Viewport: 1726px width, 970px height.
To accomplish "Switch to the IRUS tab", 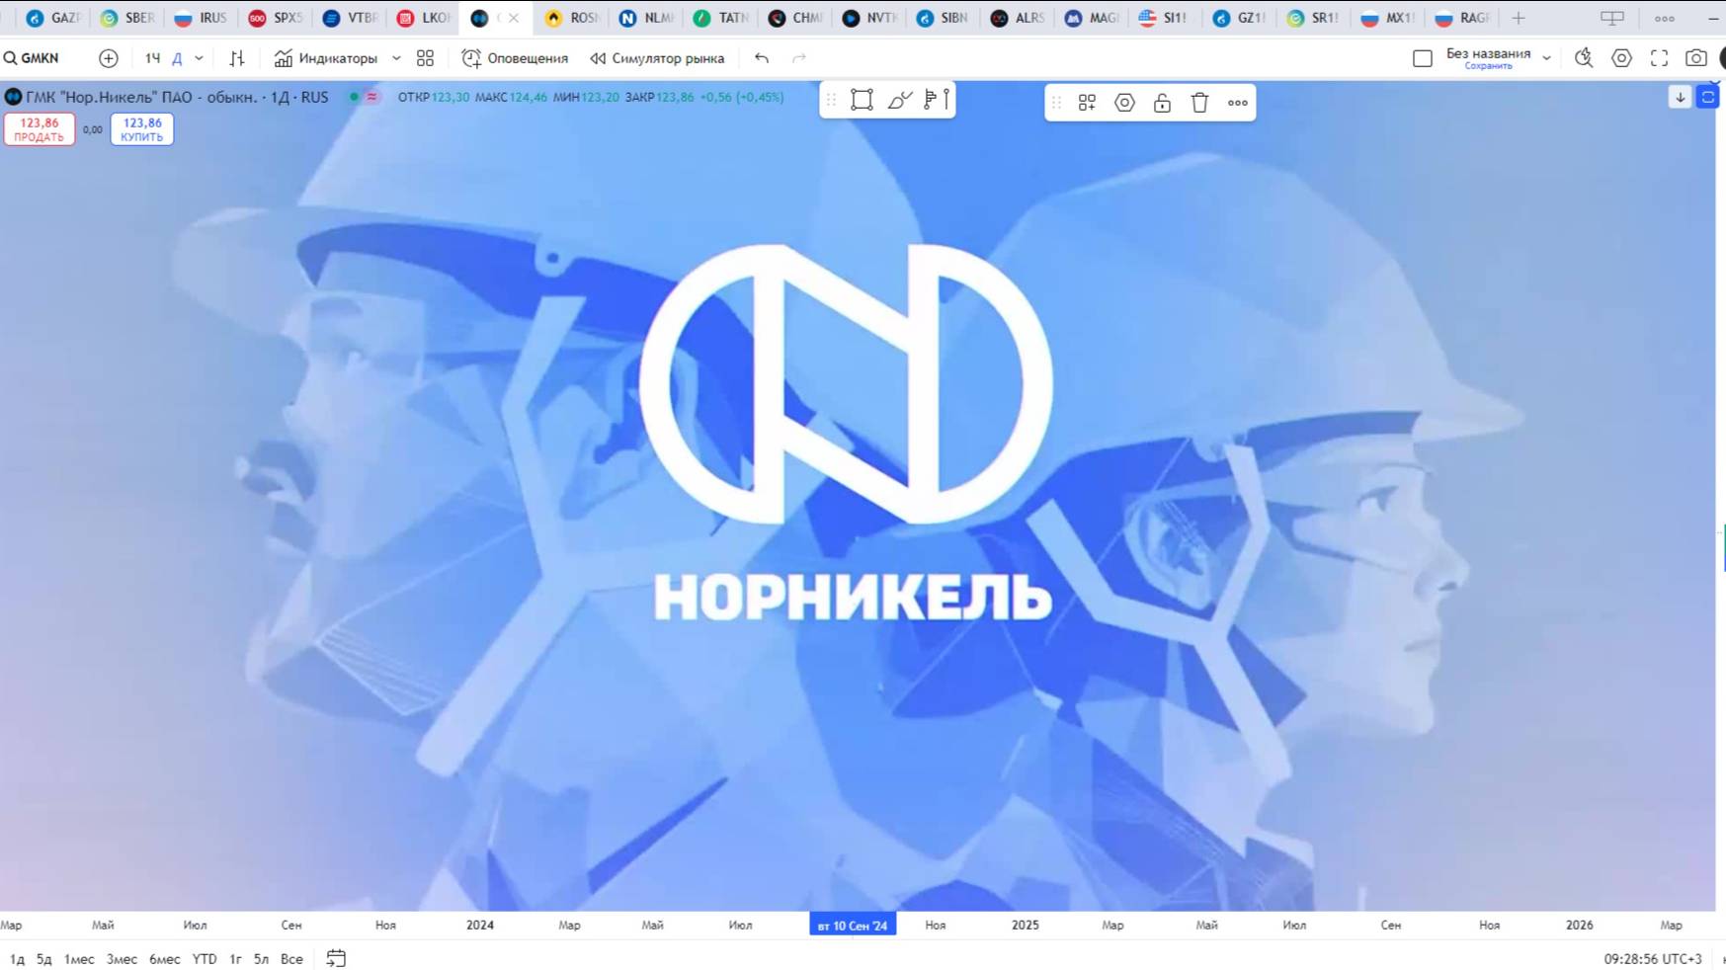I will pyautogui.click(x=202, y=18).
